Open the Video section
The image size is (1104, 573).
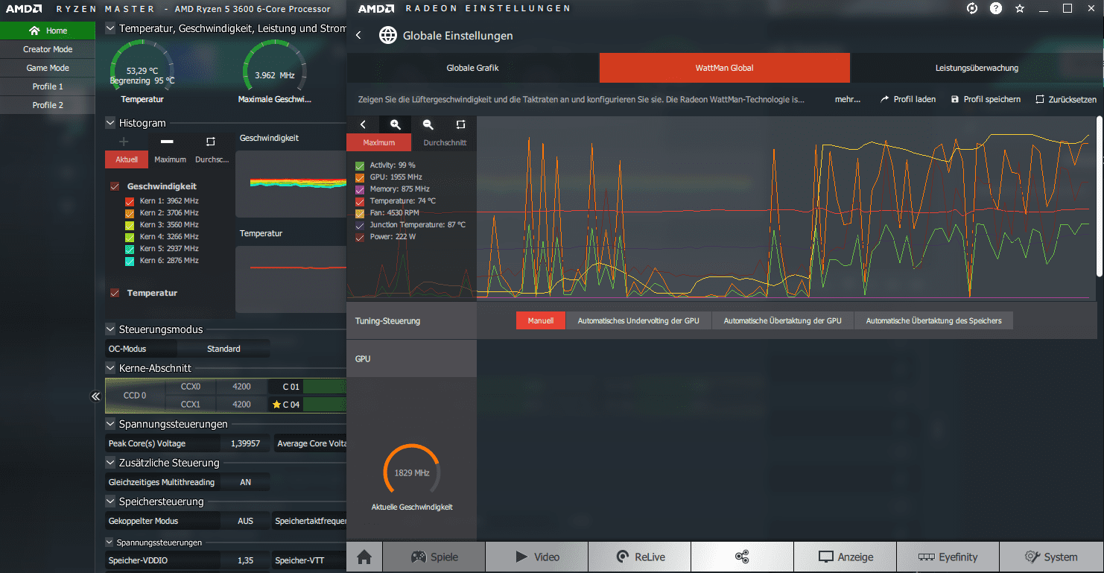pyautogui.click(x=537, y=557)
